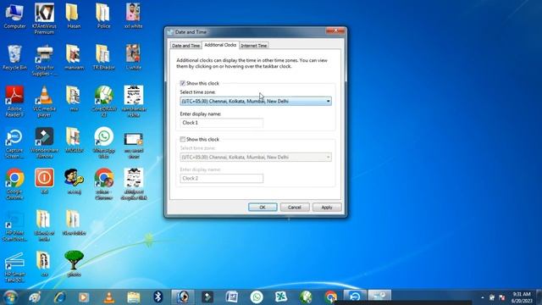Open Capture Screen recorder desktop shortcut
542x305 pixels.
pyautogui.click(x=14, y=142)
